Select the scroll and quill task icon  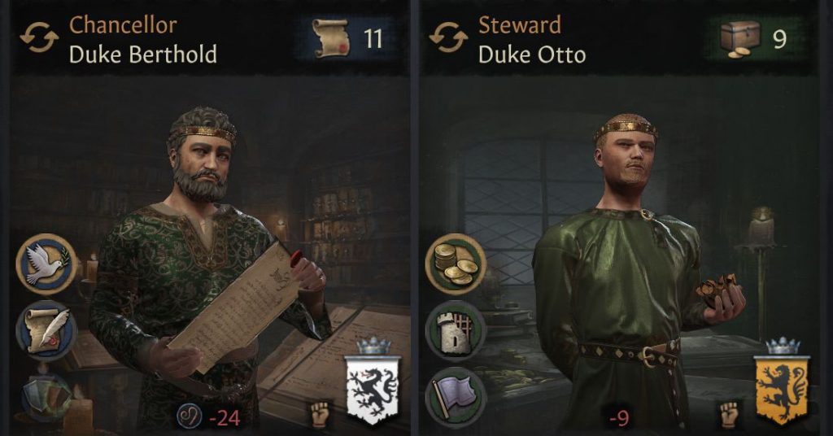pos(46,331)
